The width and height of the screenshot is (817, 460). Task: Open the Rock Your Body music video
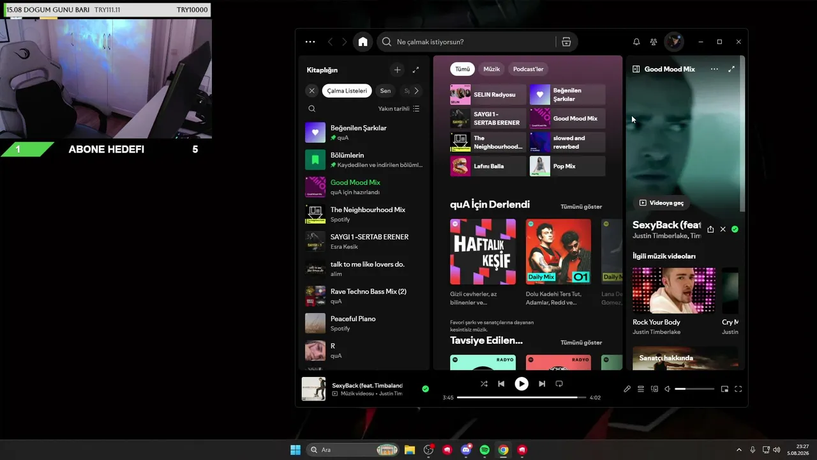pos(674,291)
